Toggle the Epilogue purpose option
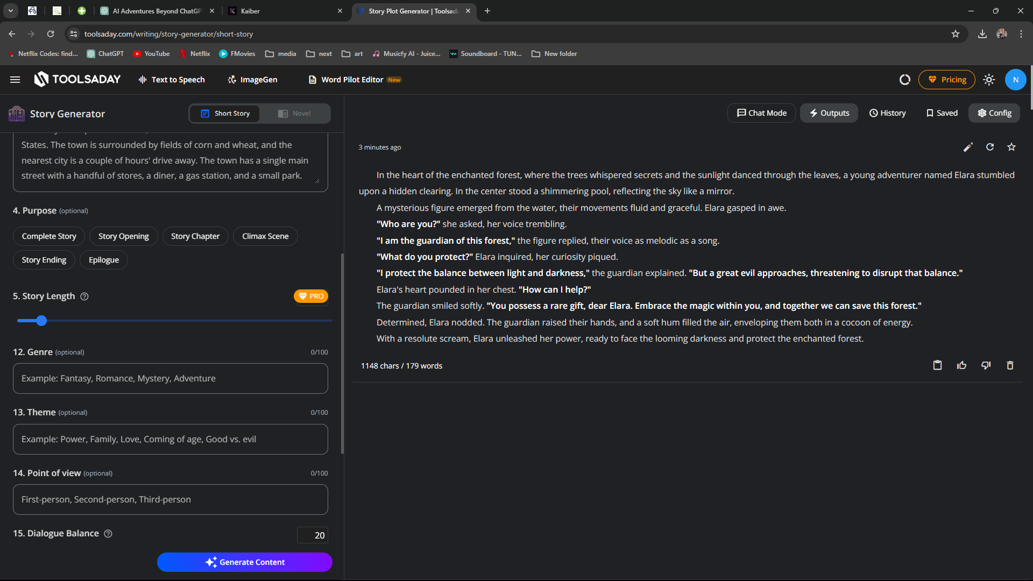The image size is (1033, 581). (x=104, y=260)
